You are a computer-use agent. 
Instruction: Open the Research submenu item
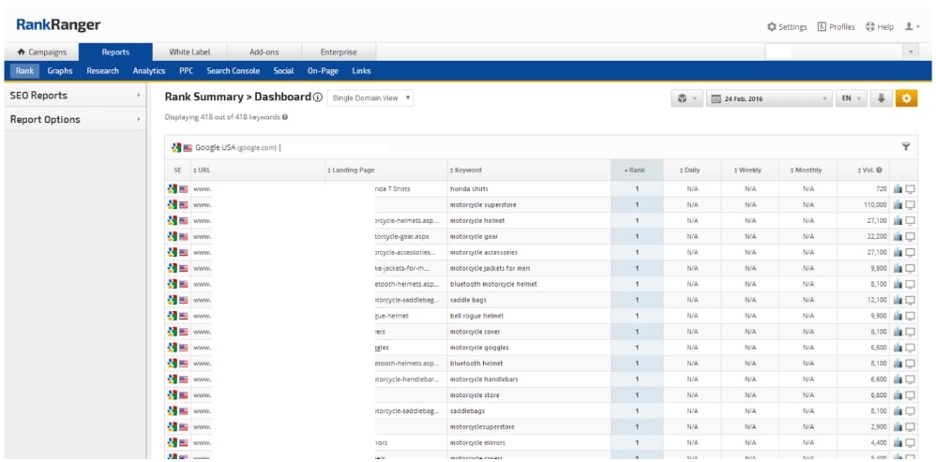pyautogui.click(x=102, y=71)
